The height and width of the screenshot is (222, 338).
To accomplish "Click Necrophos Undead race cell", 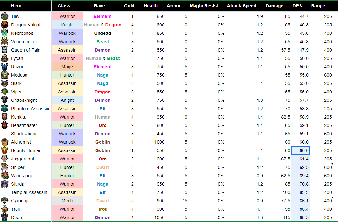I will 102,33.
